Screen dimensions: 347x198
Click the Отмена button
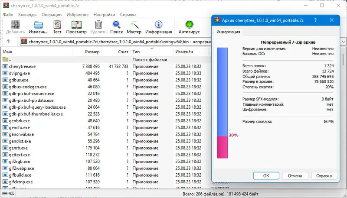point(295,175)
